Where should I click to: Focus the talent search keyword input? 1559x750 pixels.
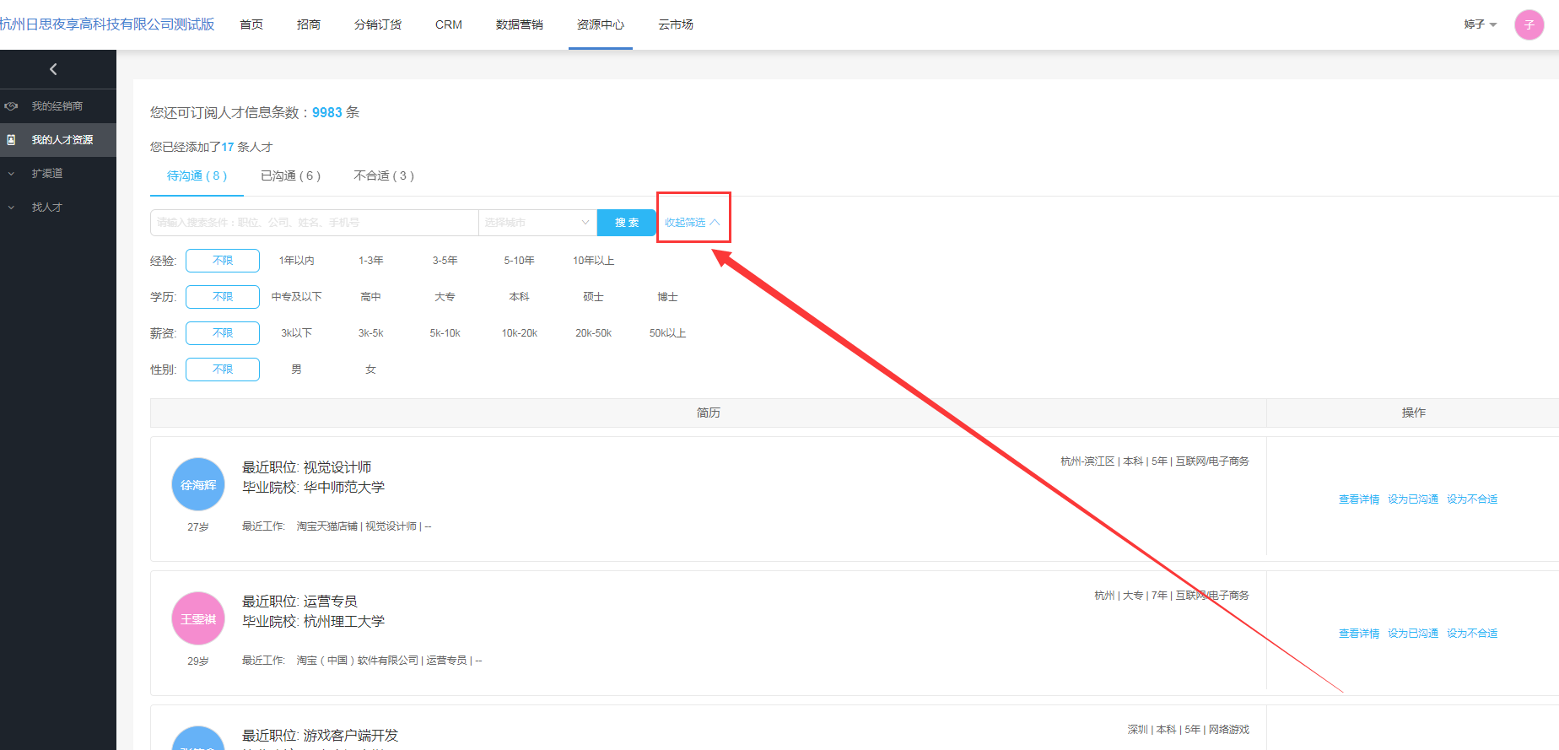pyautogui.click(x=314, y=223)
